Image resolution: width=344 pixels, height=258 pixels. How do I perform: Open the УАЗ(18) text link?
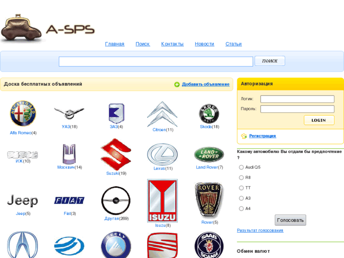click(70, 127)
